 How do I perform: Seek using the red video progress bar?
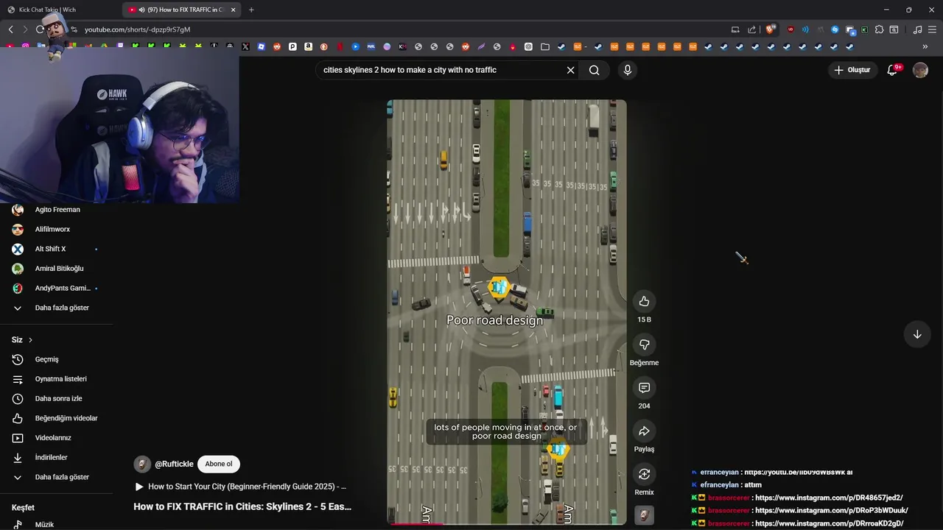pos(507,524)
